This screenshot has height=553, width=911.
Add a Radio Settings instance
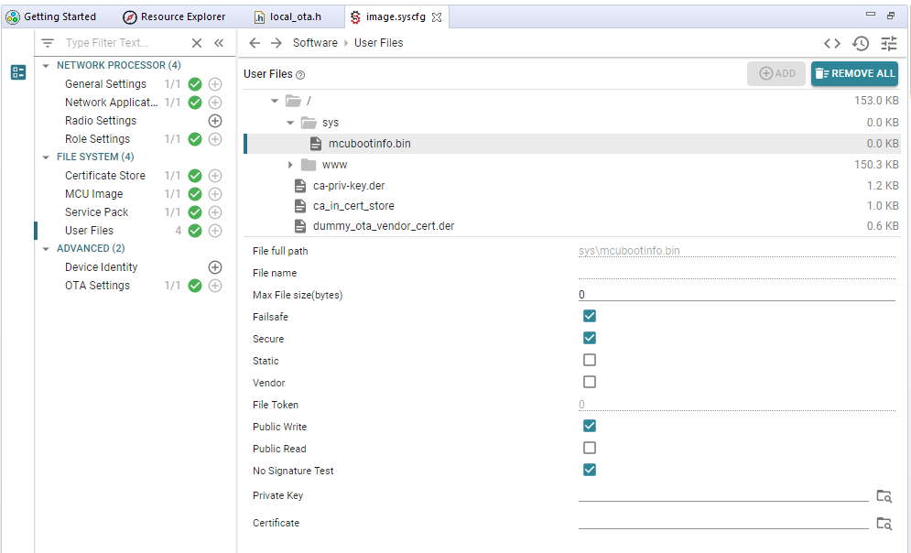[x=215, y=121]
